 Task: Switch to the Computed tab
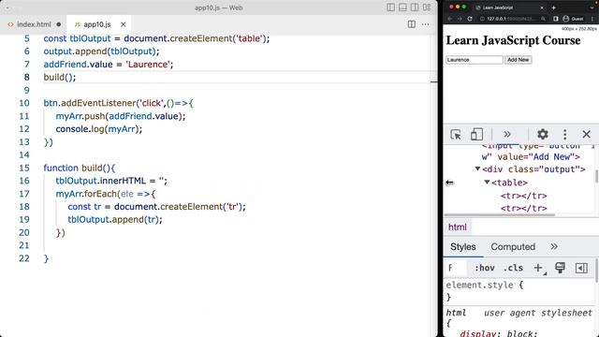tap(513, 247)
